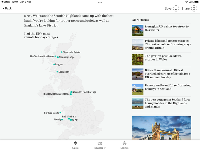
Task: Open '14 magical UK cabins' story link
Action: click(167, 28)
